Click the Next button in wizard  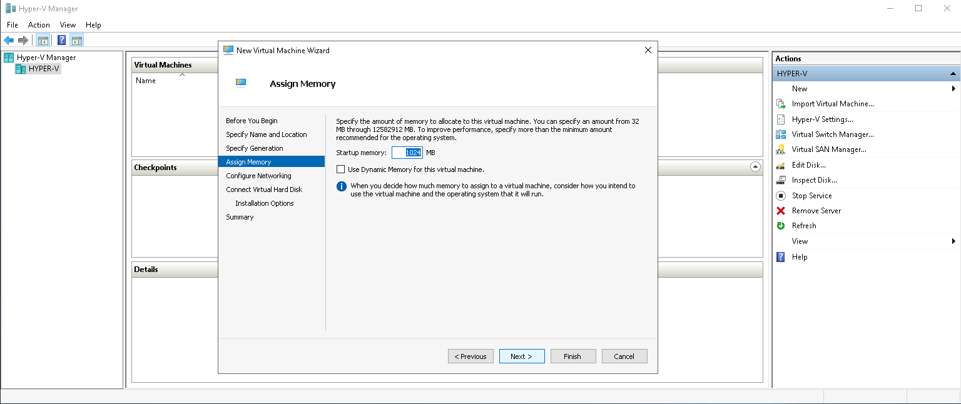(x=522, y=356)
